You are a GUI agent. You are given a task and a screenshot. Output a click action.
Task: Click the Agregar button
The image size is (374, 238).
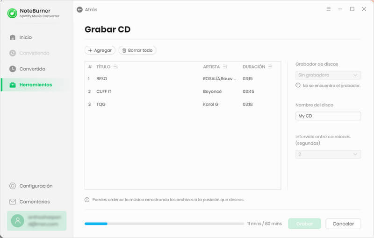click(x=100, y=50)
